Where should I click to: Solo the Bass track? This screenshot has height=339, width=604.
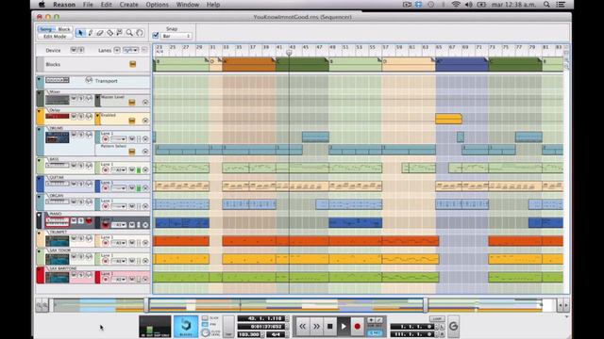(x=81, y=166)
